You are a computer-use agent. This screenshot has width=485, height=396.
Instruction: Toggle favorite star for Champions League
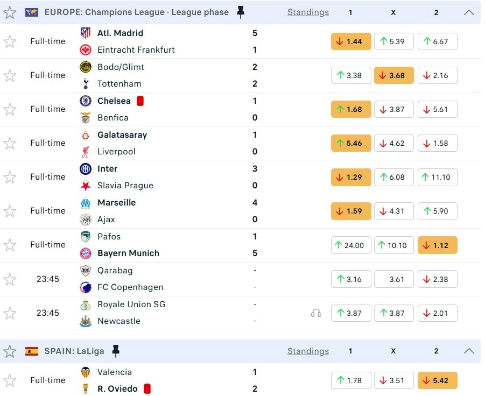[10, 12]
